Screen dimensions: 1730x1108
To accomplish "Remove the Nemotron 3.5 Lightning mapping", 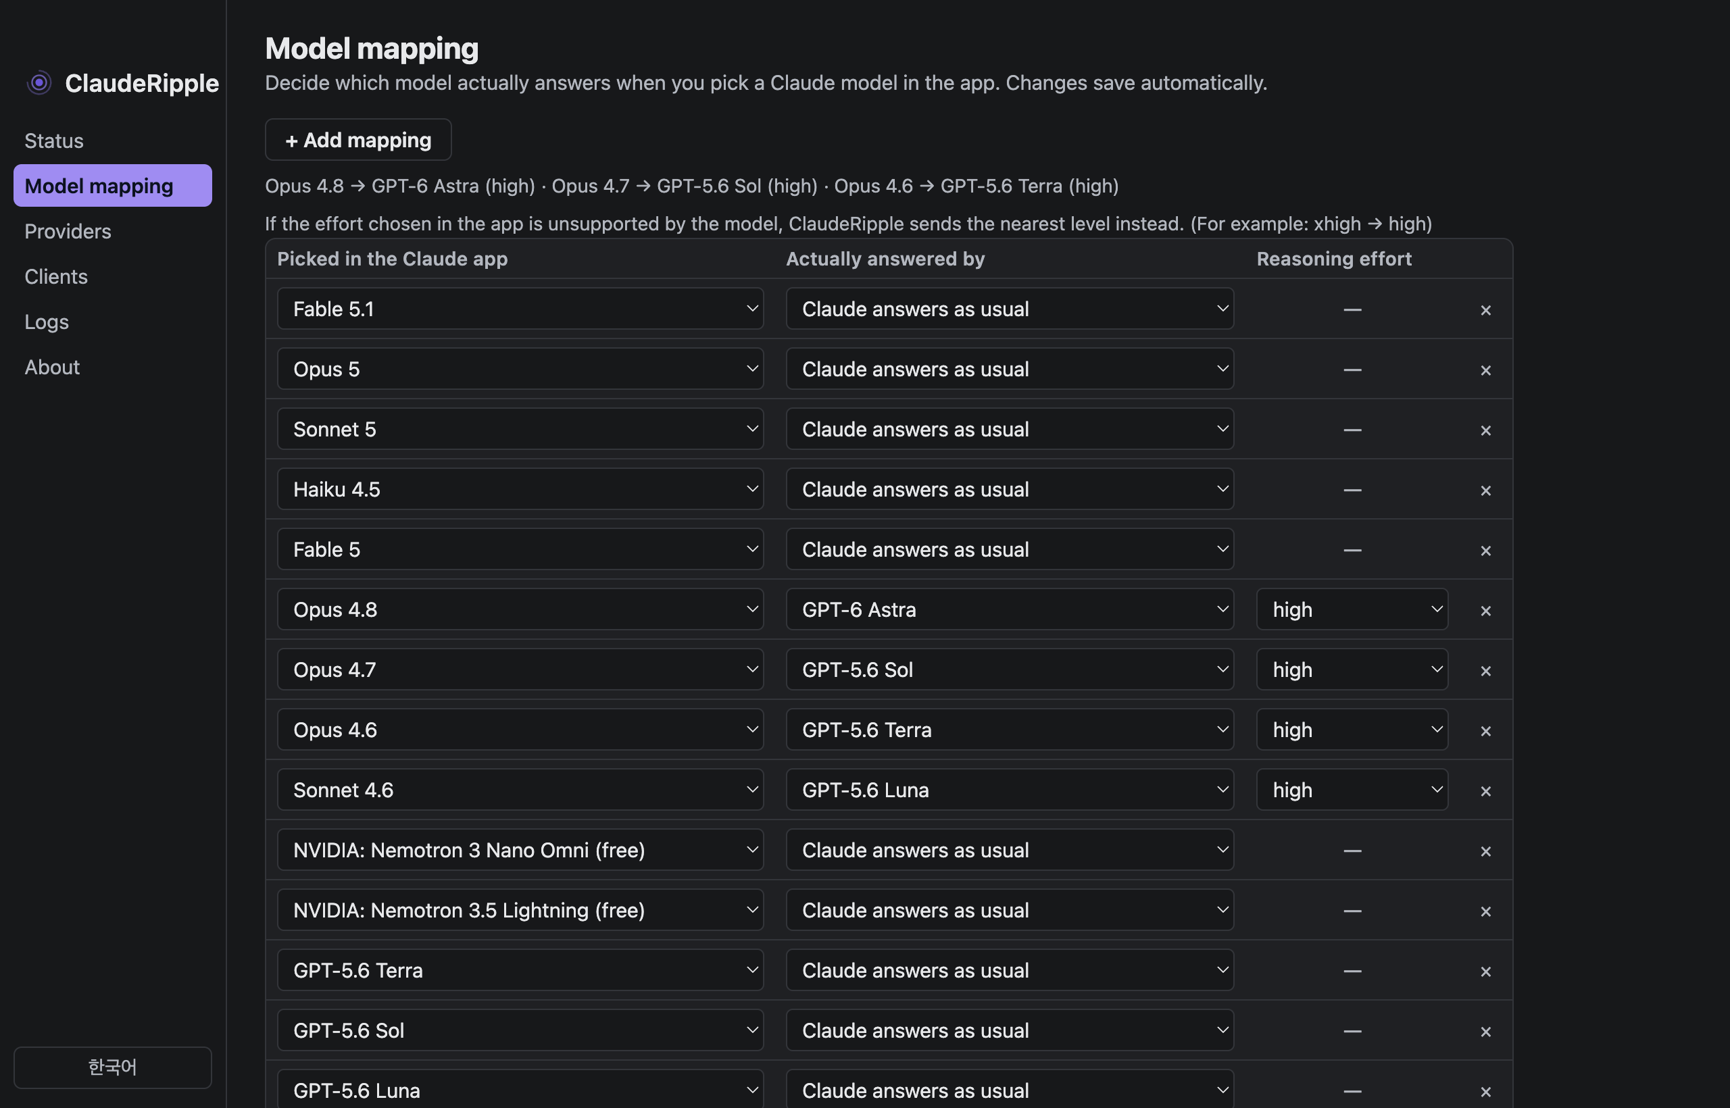I will pos(1485,910).
